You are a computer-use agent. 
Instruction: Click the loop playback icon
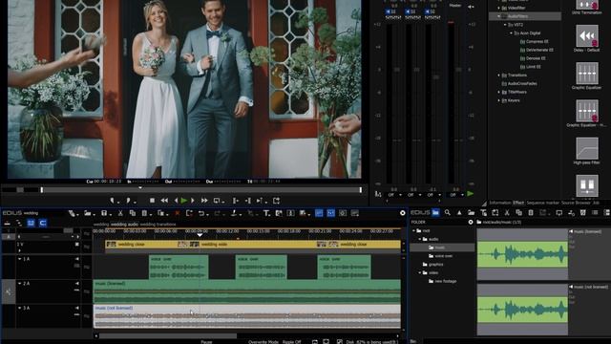pyautogui.click(x=217, y=201)
